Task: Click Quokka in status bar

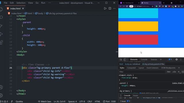Action: pos(19,102)
